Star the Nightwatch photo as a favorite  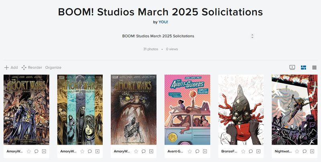click(x=297, y=152)
